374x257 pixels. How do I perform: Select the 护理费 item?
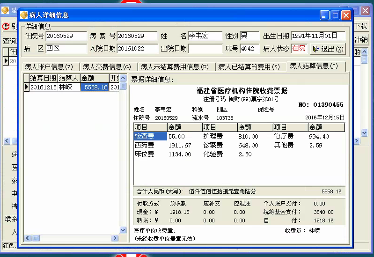pos(213,136)
